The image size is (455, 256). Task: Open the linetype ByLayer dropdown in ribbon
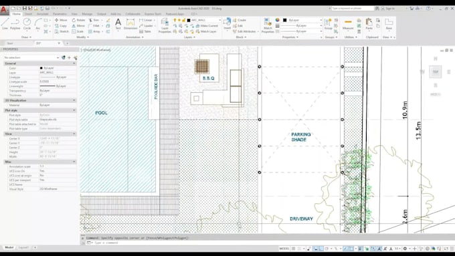pyautogui.click(x=302, y=31)
